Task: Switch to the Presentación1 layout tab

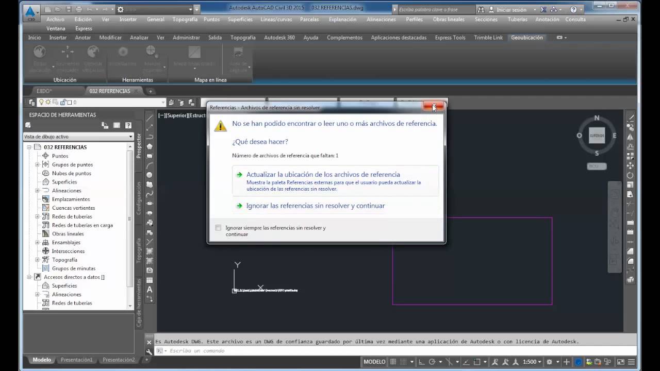Action: [x=76, y=360]
